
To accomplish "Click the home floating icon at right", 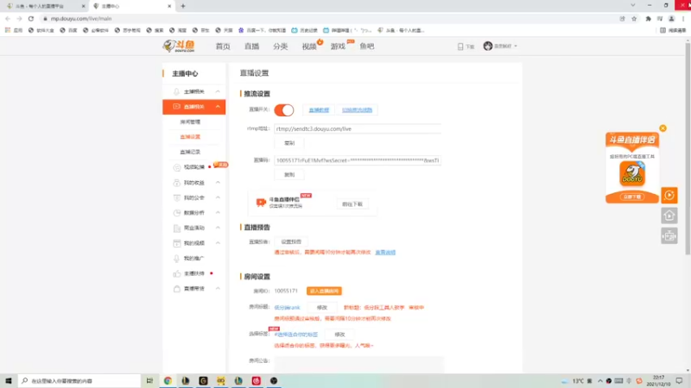I will [x=669, y=216].
